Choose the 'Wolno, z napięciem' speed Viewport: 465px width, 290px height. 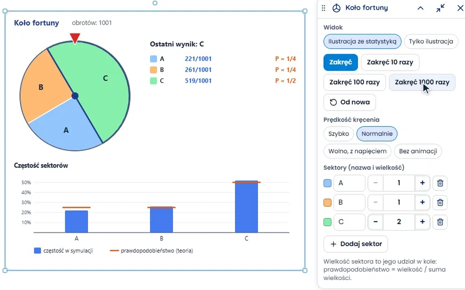357,151
